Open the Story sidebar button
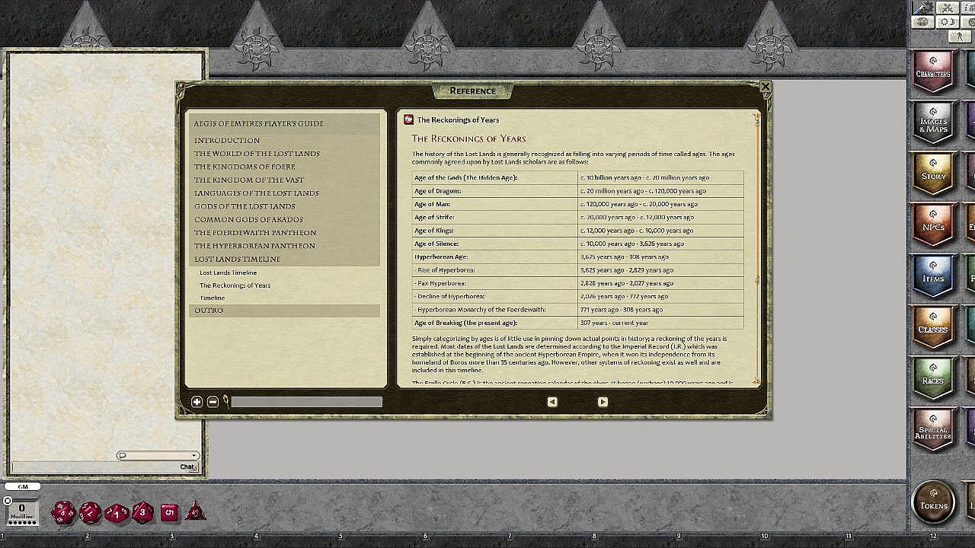975x548 pixels. (932, 175)
